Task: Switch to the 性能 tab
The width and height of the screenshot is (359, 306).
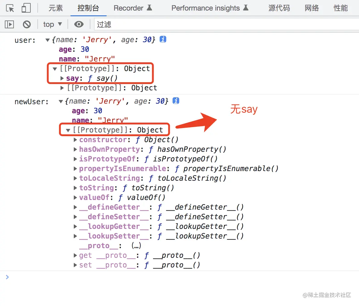Action: pos(341,8)
